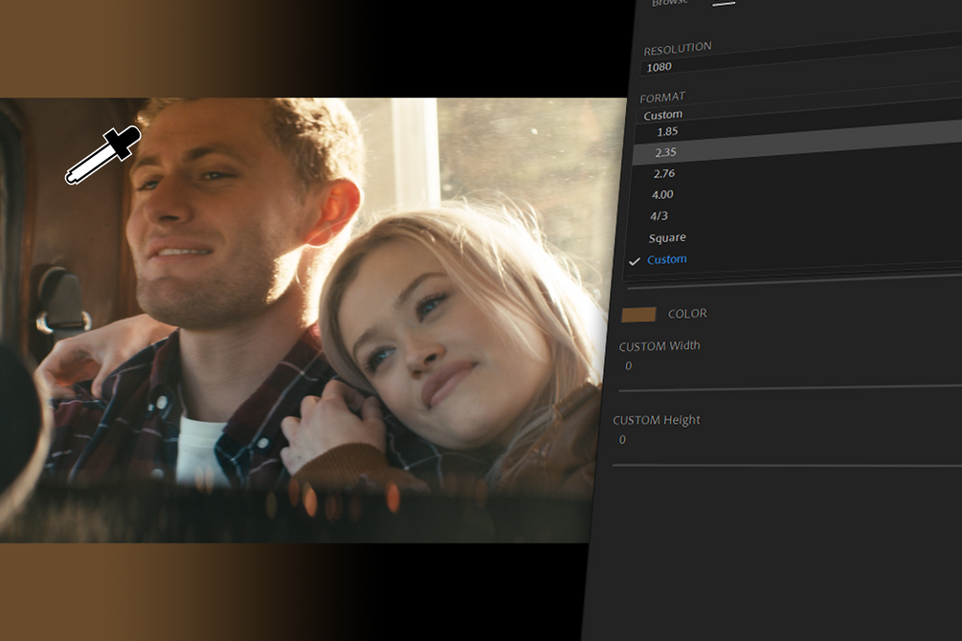Screen dimensions: 962x641
Task: Click the COLOR label text
Action: [x=687, y=314]
